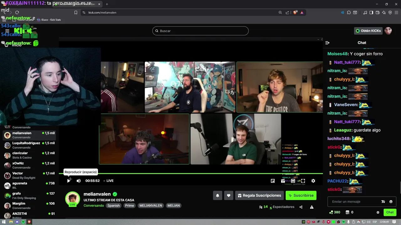Open Vector channel in sidebar

point(29,175)
